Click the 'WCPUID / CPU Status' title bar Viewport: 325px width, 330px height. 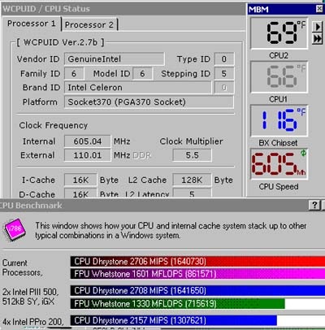coord(123,9)
